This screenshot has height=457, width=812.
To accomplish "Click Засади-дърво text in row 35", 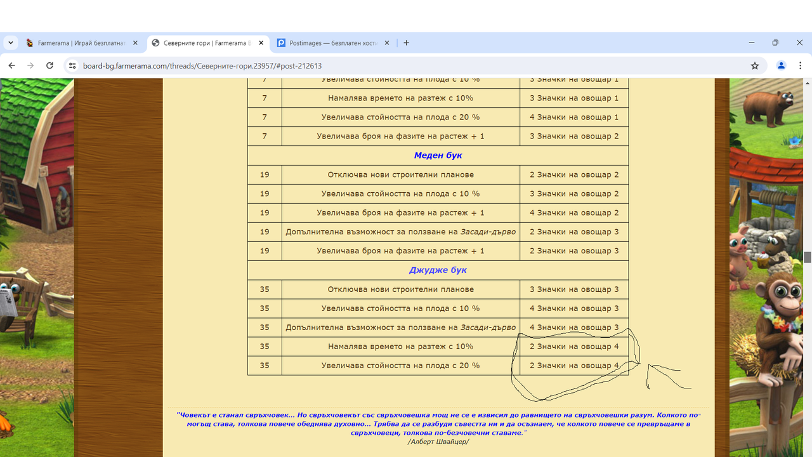I will coord(488,328).
